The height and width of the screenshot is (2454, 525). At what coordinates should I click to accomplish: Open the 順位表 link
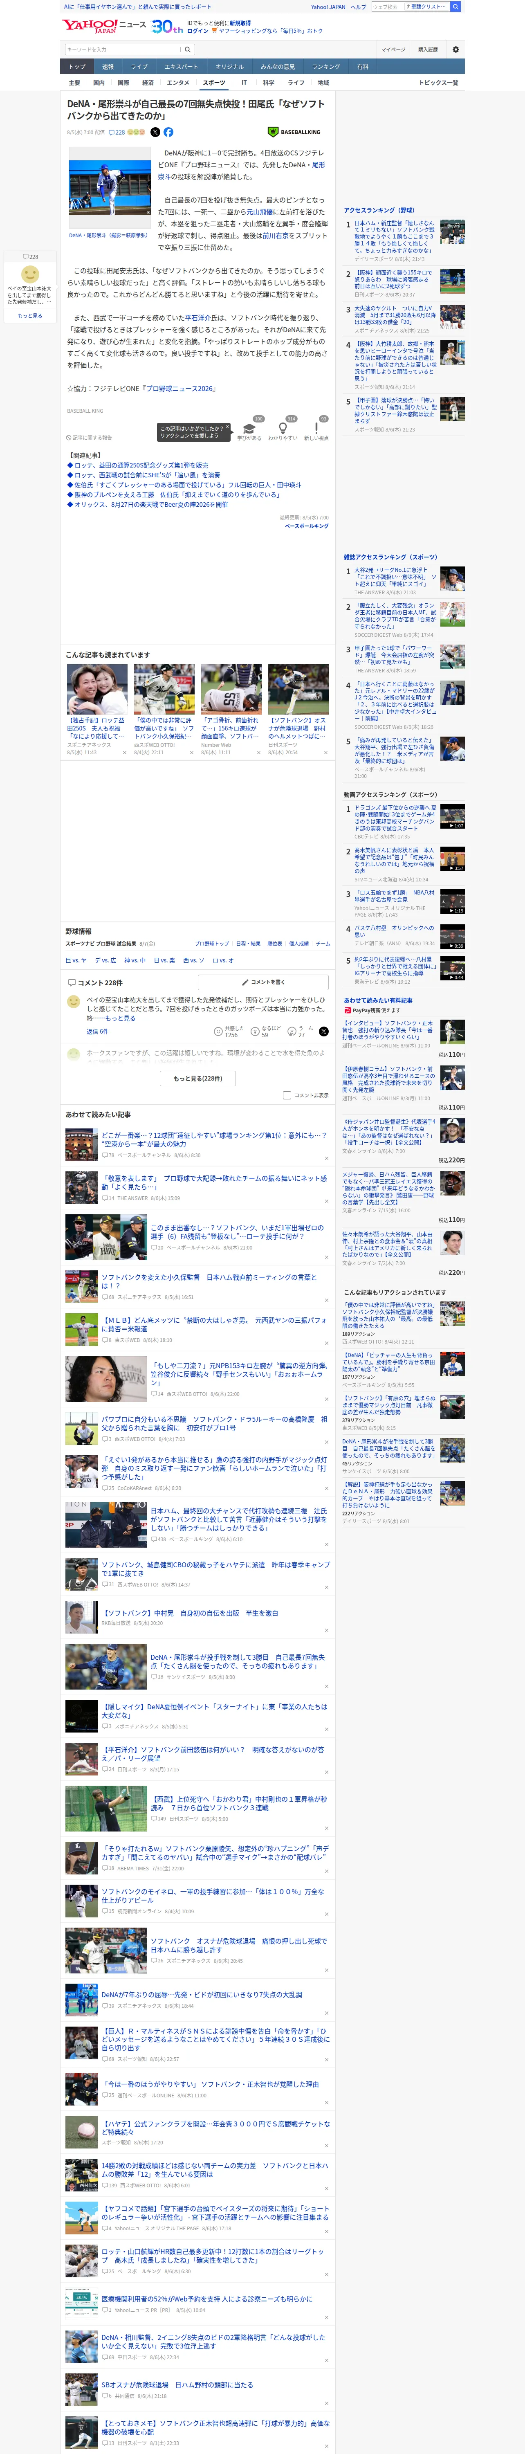[274, 943]
